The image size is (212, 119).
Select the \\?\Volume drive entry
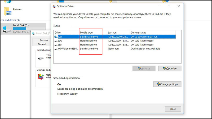click(66, 49)
